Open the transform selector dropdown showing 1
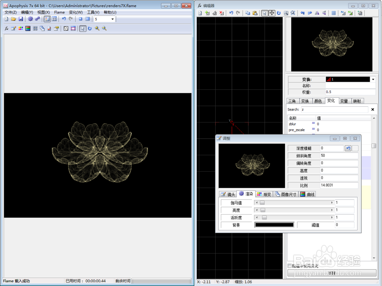 click(372, 79)
